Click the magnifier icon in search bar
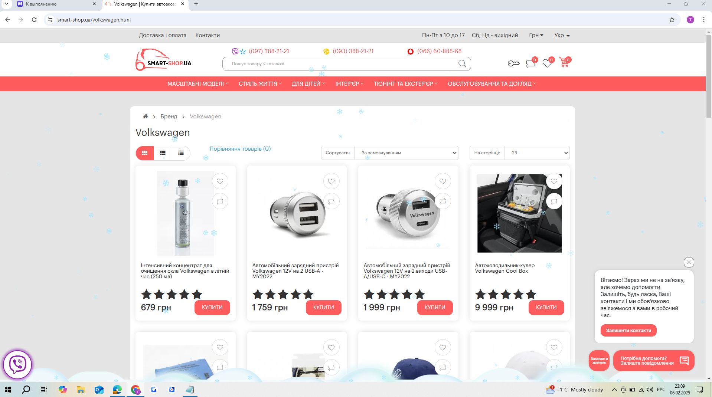This screenshot has height=397, width=712. coord(462,64)
